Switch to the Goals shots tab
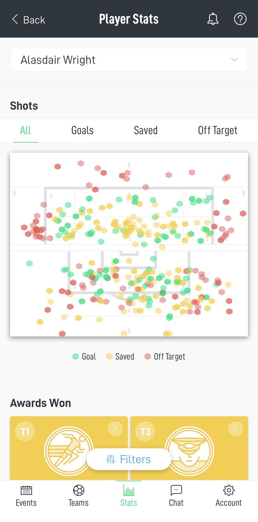The height and width of the screenshot is (522, 258). point(82,130)
